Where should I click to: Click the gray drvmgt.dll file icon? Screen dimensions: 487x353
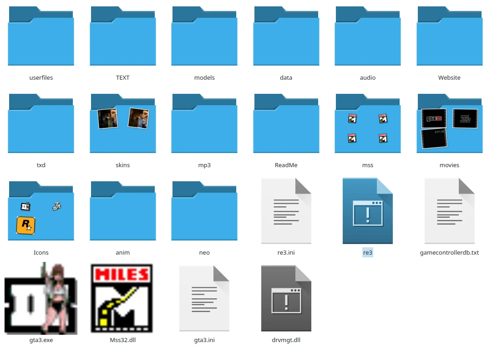coord(286,298)
